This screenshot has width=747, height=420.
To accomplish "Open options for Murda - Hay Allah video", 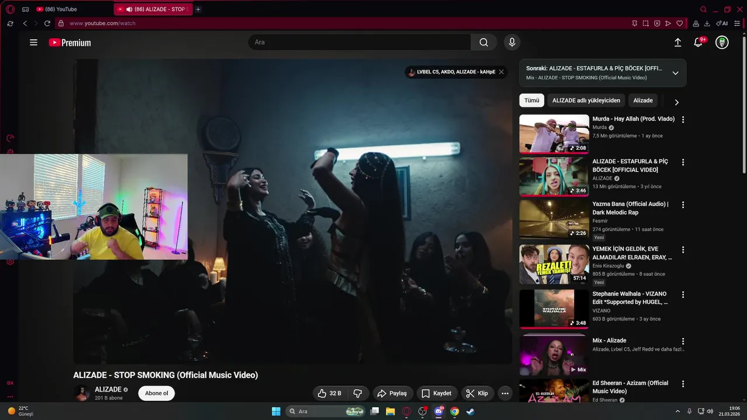I will pyautogui.click(x=683, y=120).
